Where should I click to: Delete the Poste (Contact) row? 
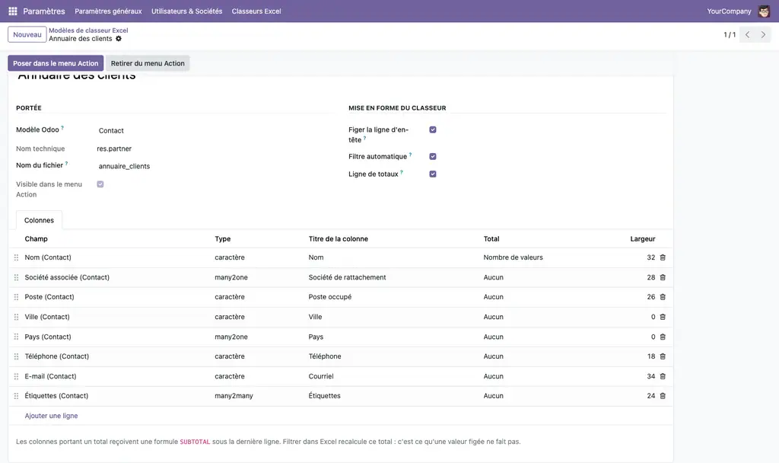coord(663,297)
